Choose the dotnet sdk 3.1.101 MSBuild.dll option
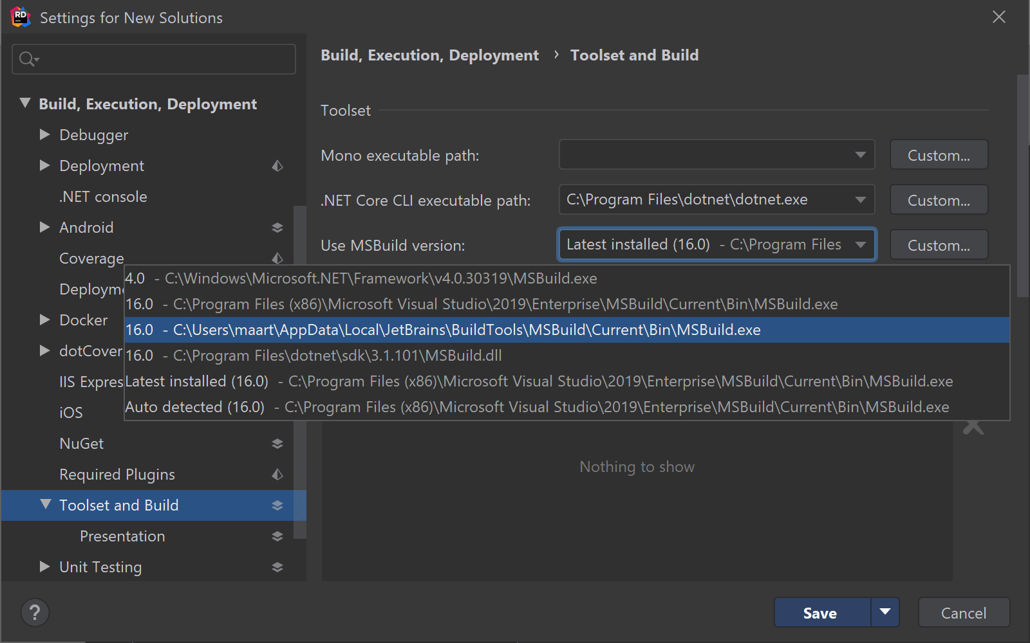Image resolution: width=1030 pixels, height=643 pixels. (x=314, y=356)
